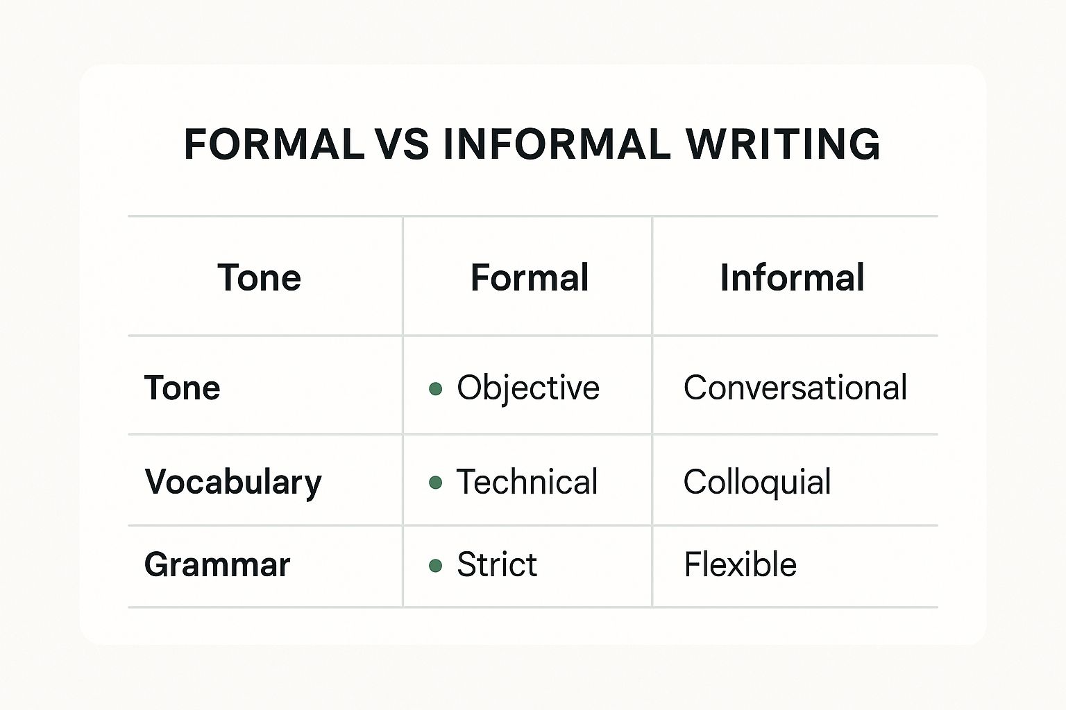Click the word "INFORMAL" in the title
Screen dimensions: 1066x710
(557, 145)
